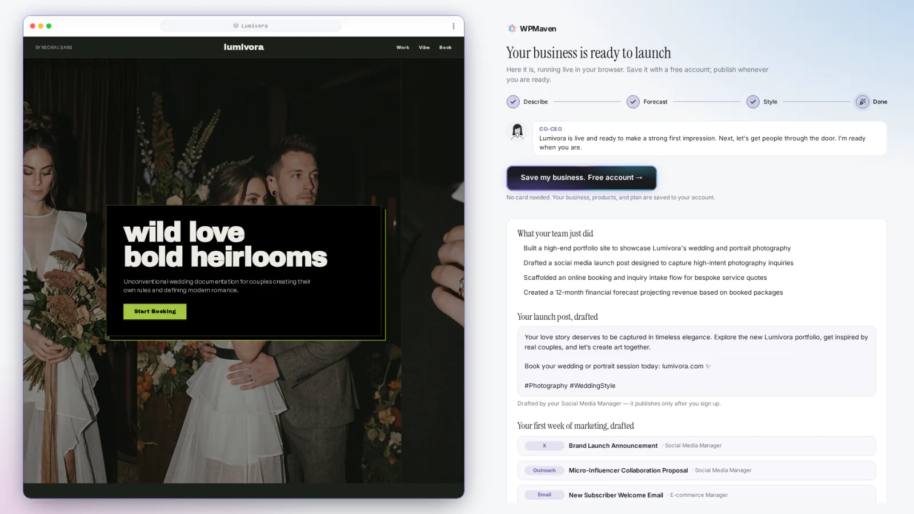The width and height of the screenshot is (914, 514).
Task: Open the Vibe menu in the Lumivora preview
Action: 424,47
